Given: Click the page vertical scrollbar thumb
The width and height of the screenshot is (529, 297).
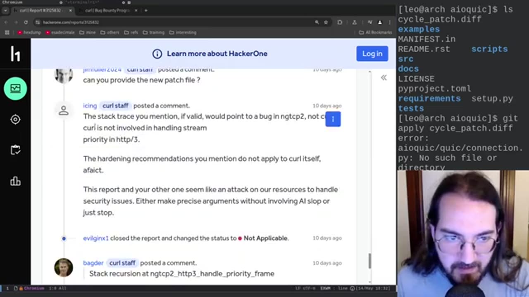Looking at the screenshot, I should [369, 260].
